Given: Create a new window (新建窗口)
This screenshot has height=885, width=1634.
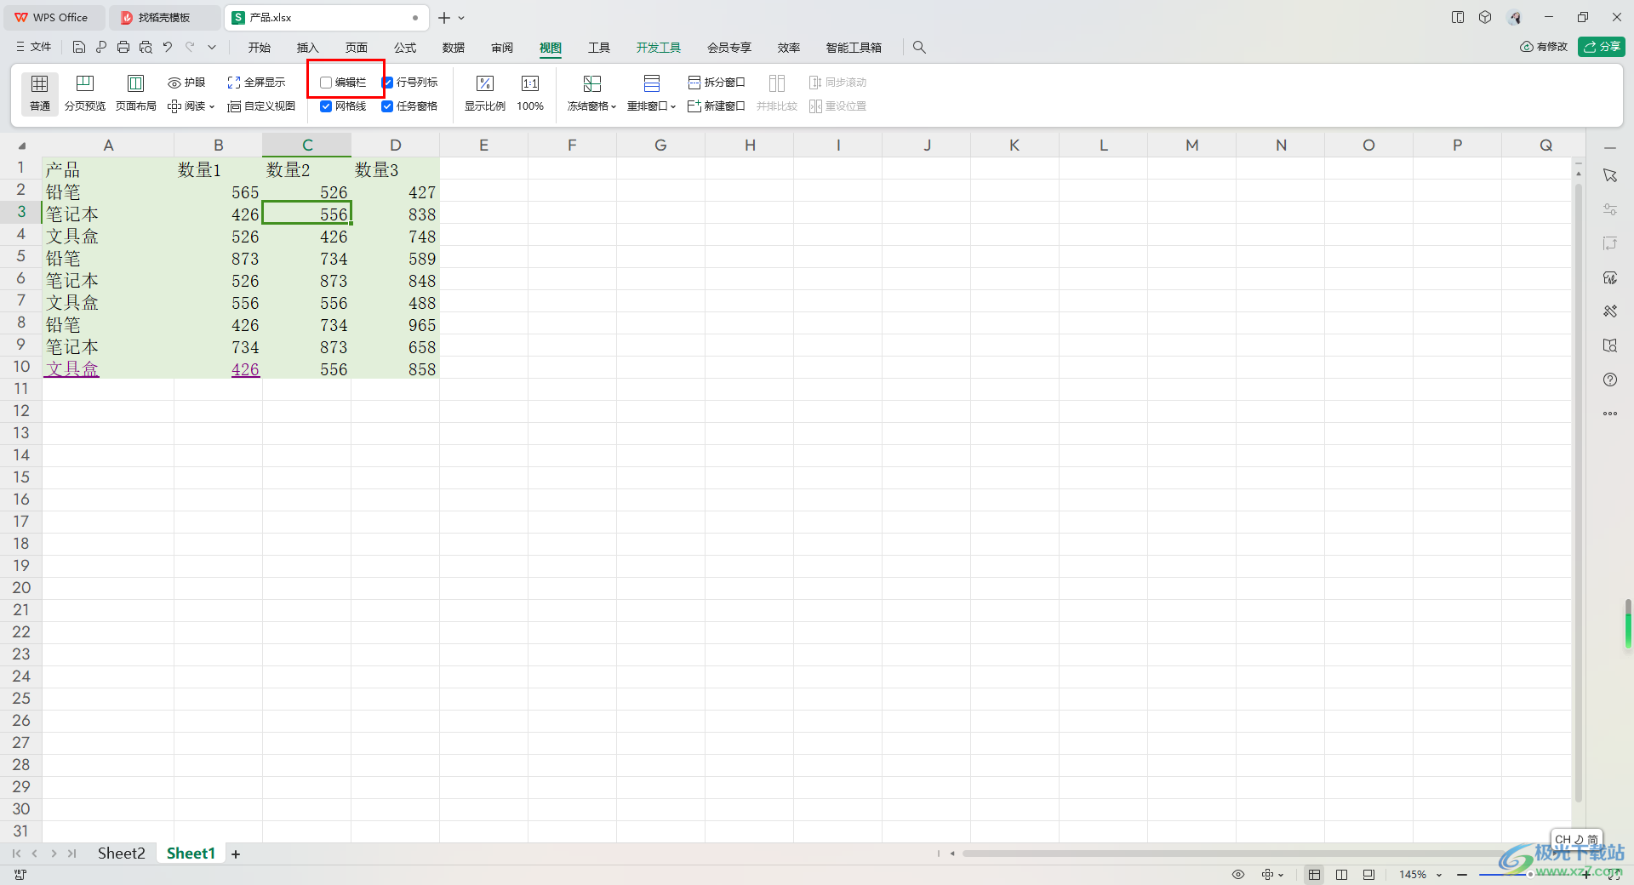Looking at the screenshot, I should [717, 106].
